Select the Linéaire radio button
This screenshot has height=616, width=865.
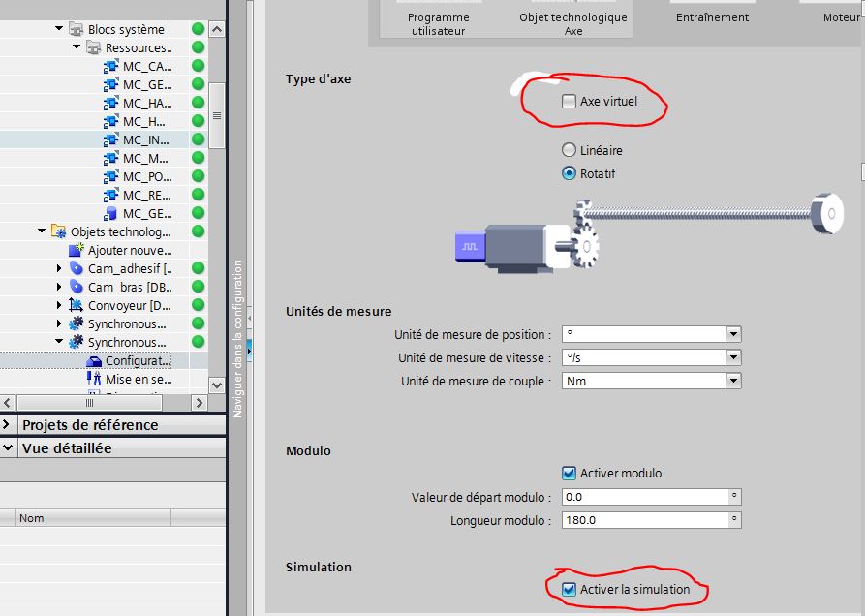click(x=569, y=150)
